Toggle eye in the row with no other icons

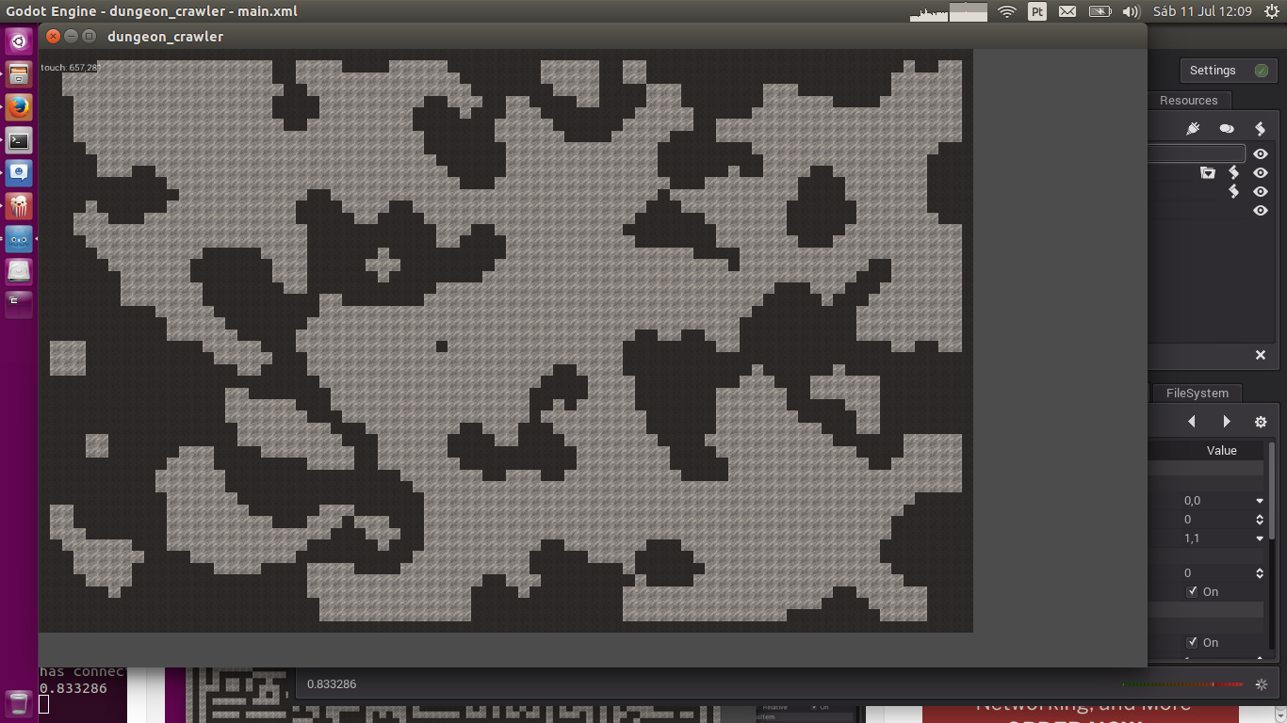[1261, 211]
